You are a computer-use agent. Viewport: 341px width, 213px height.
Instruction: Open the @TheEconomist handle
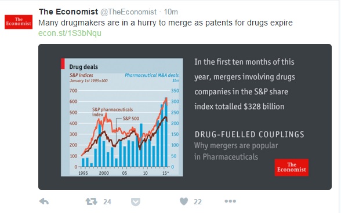[128, 12]
